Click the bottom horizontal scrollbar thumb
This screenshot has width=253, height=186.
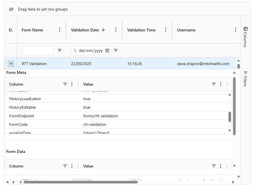80,182
